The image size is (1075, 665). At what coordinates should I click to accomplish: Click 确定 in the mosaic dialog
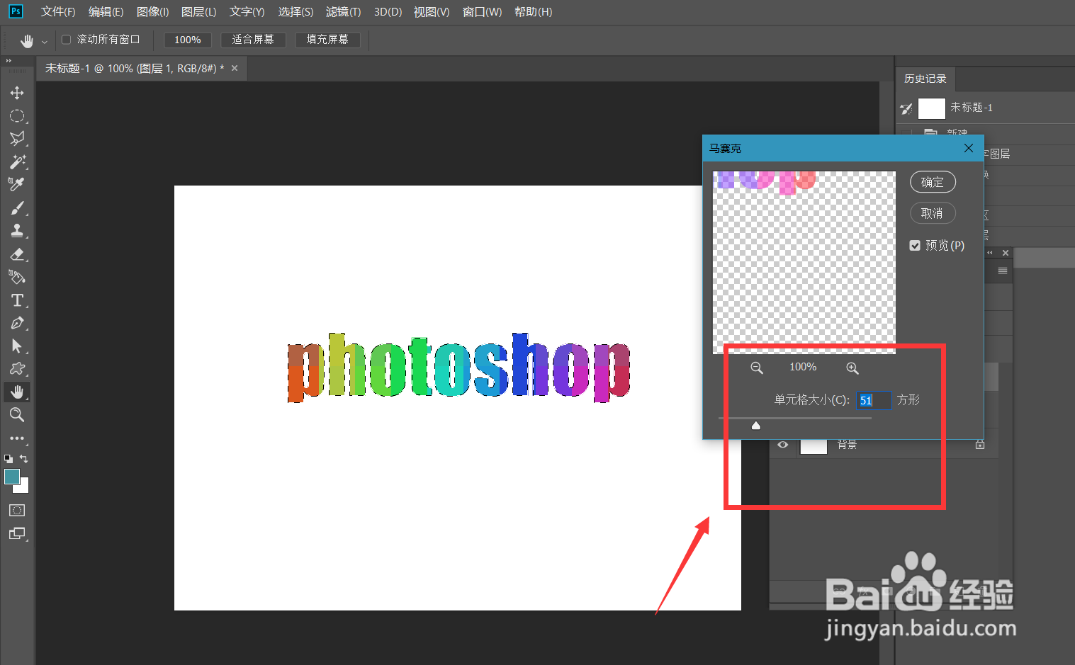click(x=933, y=182)
